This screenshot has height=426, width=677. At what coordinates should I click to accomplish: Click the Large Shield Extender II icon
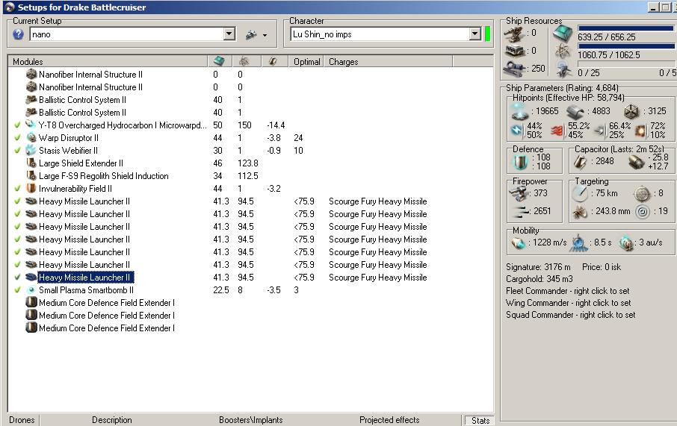click(31, 163)
